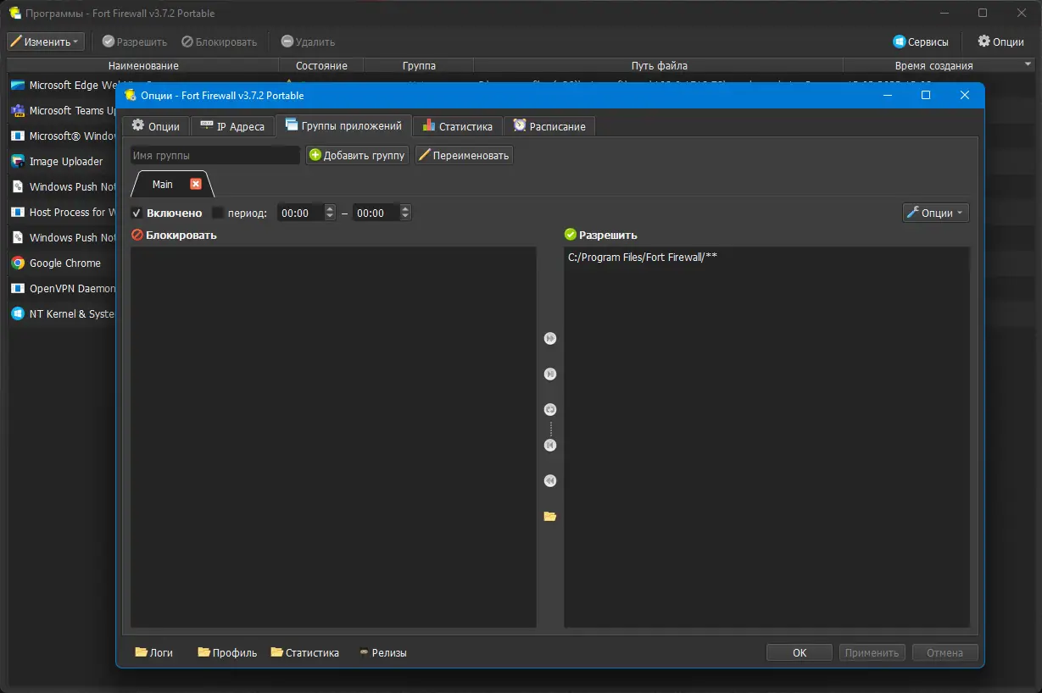
Task: Enable the период checkbox
Action: [x=218, y=213]
